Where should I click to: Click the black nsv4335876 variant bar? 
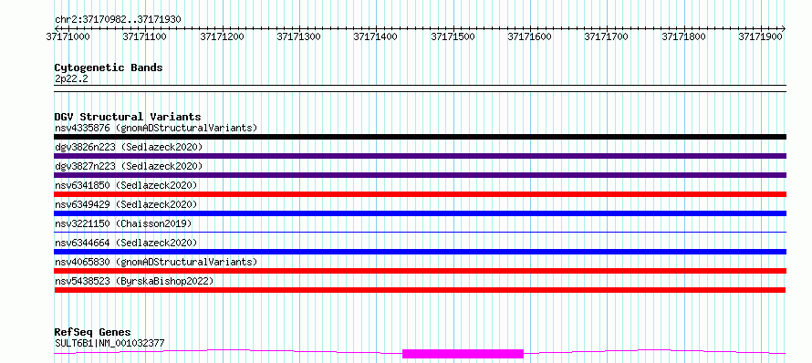[420, 137]
